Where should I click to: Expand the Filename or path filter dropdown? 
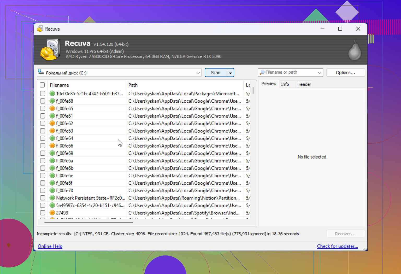click(x=320, y=73)
